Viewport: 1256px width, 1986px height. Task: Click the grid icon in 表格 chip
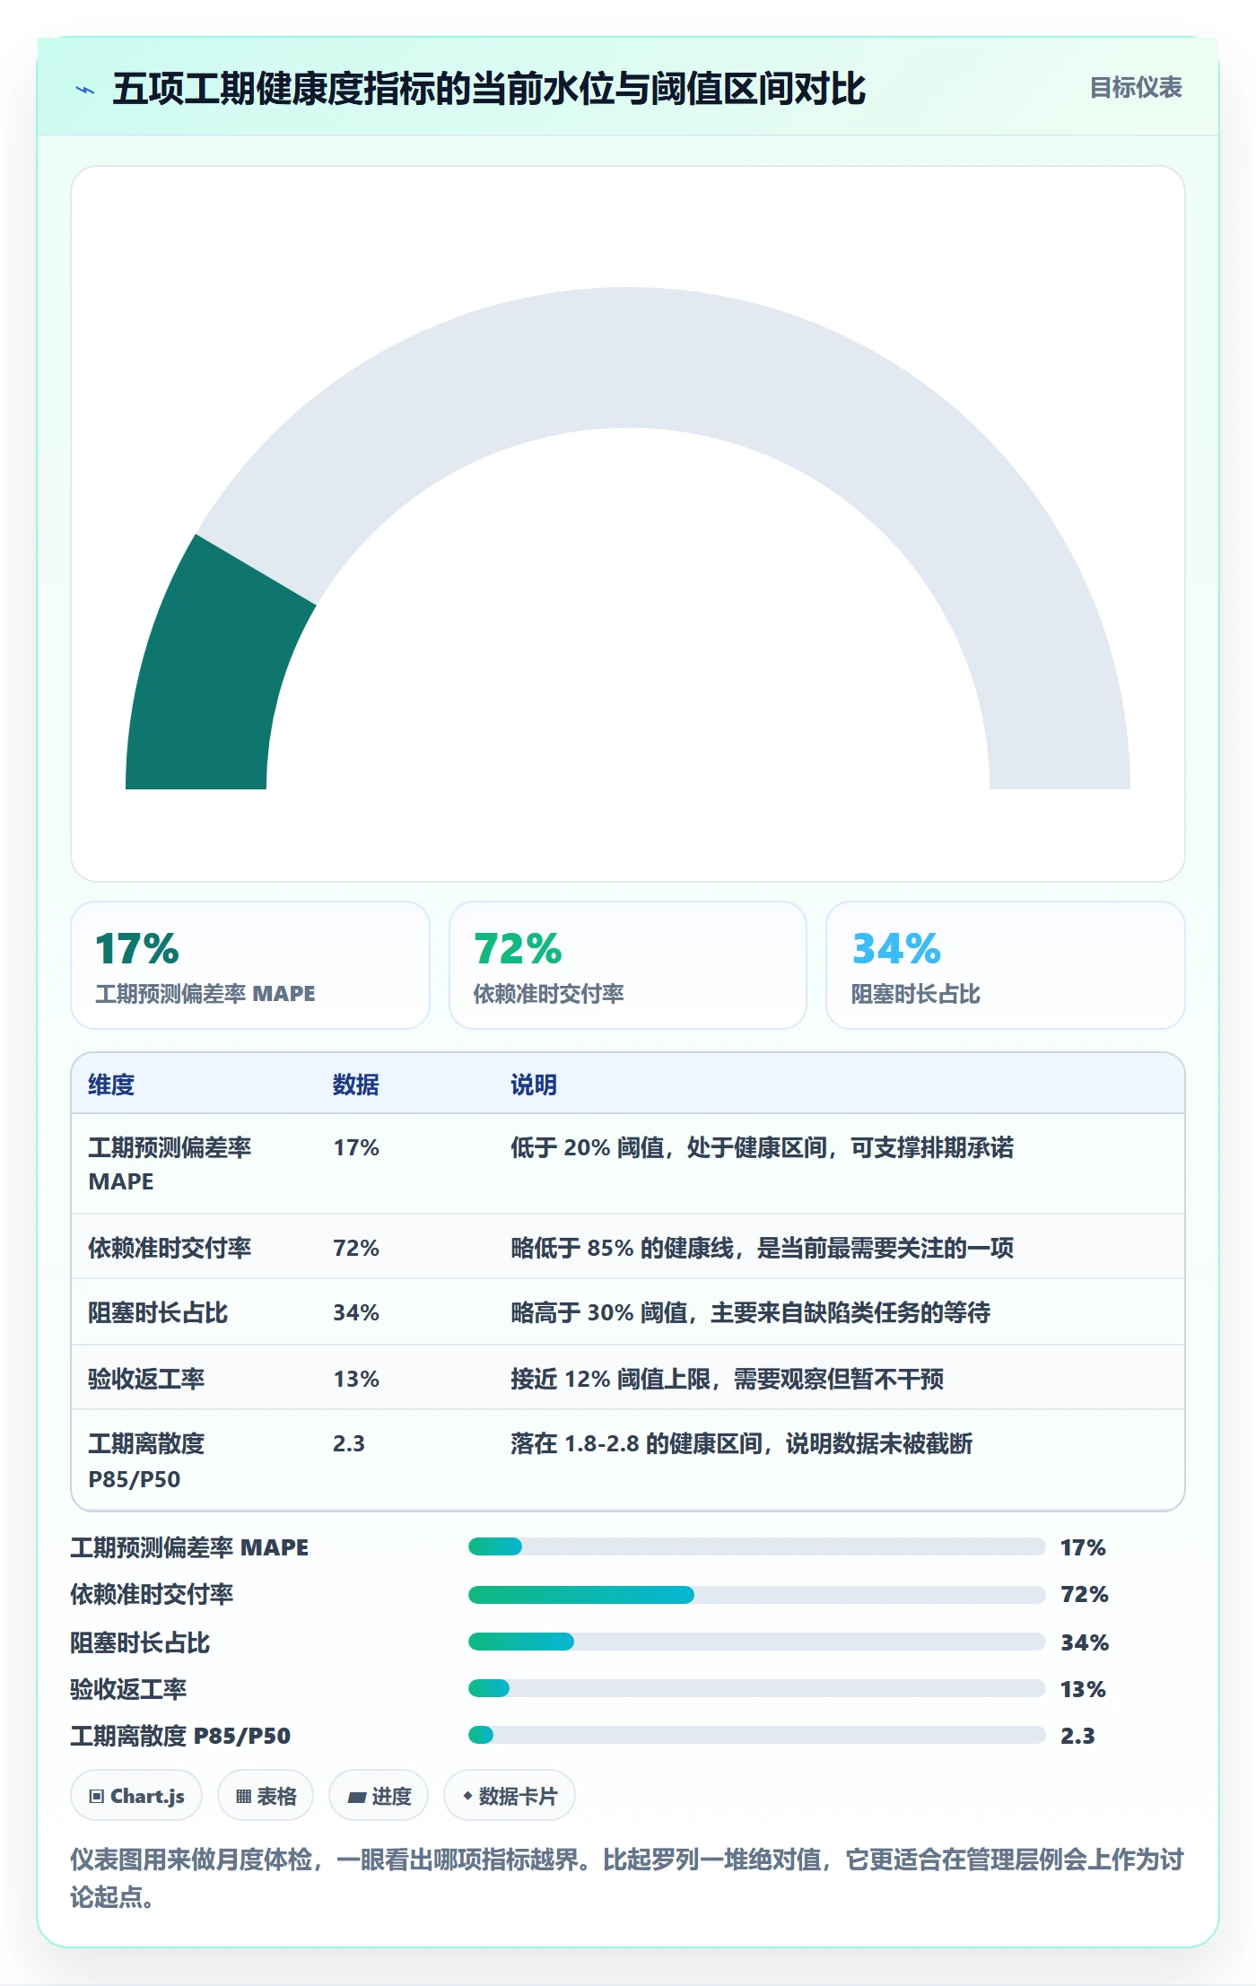(243, 1796)
